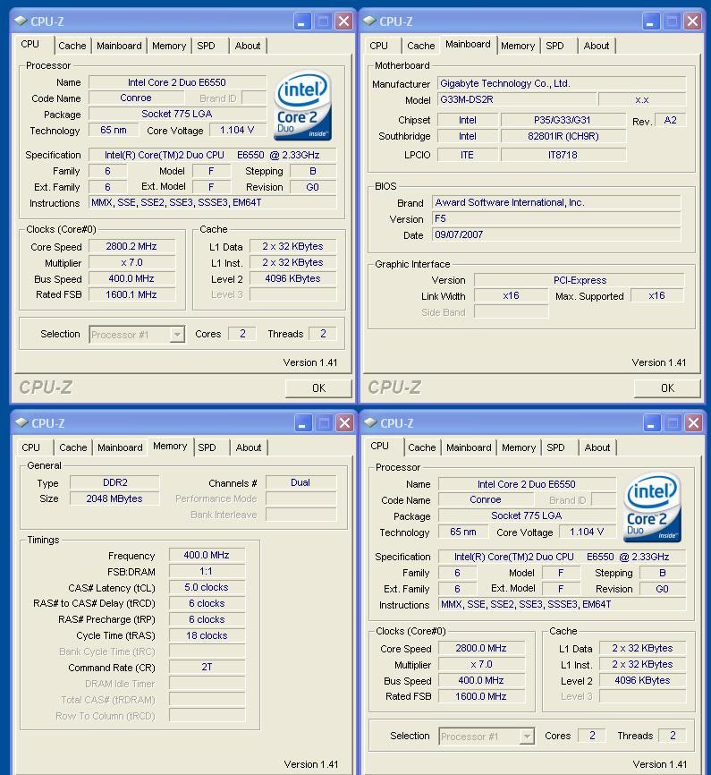Click CPU-Z title icon of top-left window
The image size is (711, 775).
[21, 21]
